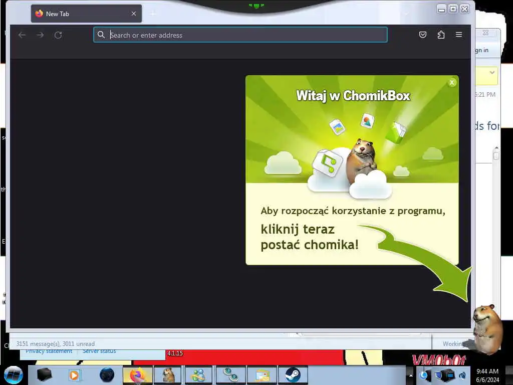The height and width of the screenshot is (385, 513).
Task: Open Windows Media Player from taskbar
Action: point(74,375)
